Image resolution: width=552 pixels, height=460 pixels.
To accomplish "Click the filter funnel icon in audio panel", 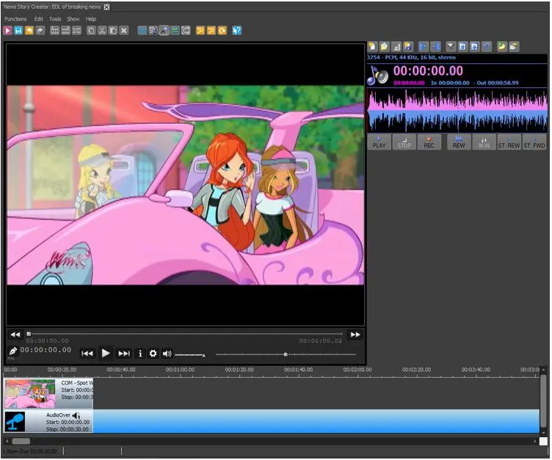I will 451,47.
